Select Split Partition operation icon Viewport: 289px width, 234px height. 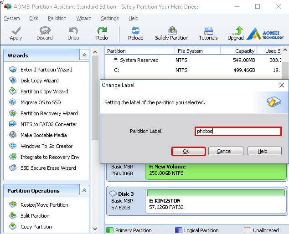[x=13, y=216]
